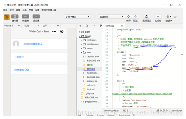Open the 工具 menu
This screenshot has width=186, height=119.
point(24,10)
